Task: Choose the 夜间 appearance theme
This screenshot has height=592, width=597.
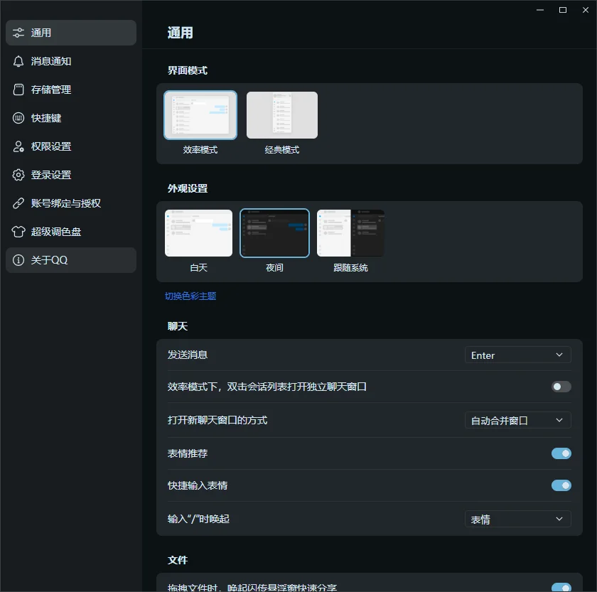Action: [x=274, y=233]
